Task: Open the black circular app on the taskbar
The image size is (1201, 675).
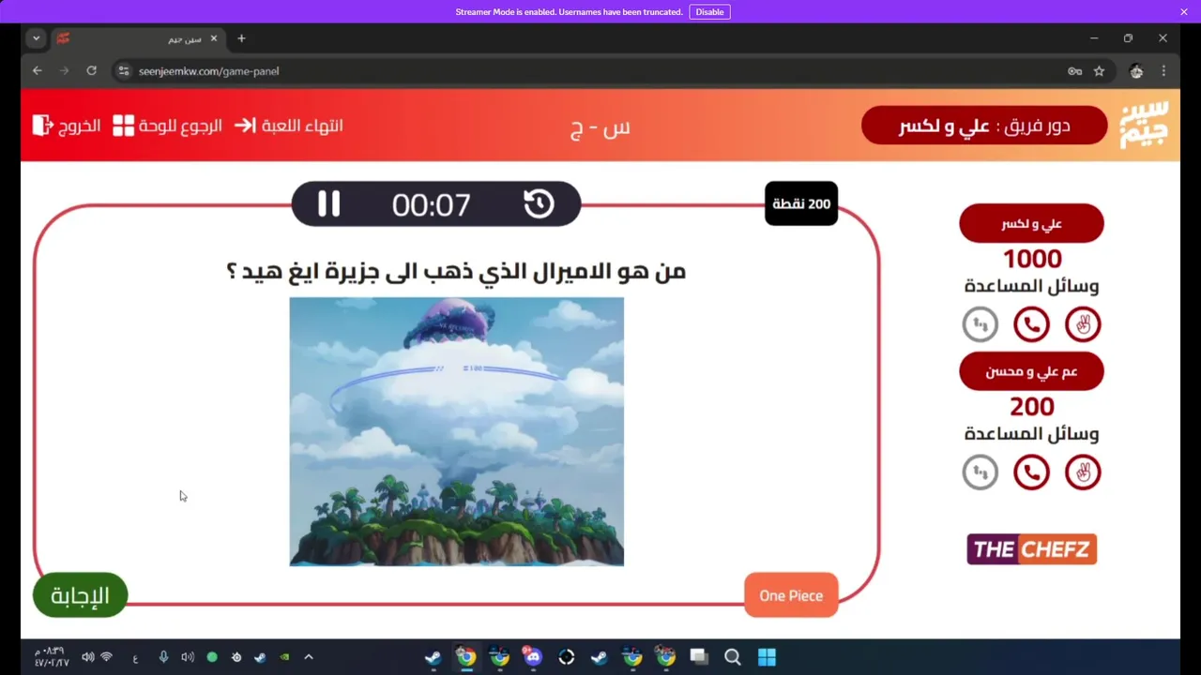Action: click(x=567, y=657)
